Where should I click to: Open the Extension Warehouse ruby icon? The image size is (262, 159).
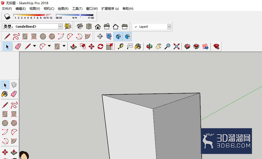coord(216,46)
